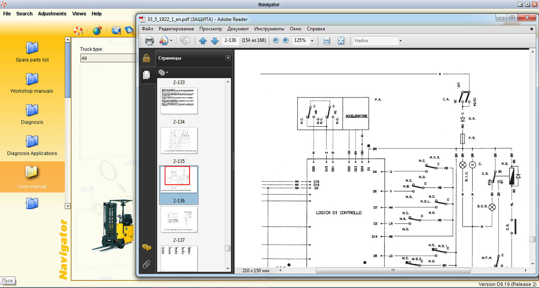Viewport: 539px width, 288px height.
Task: Collapse the Страницы panel arrow
Action: point(228,58)
